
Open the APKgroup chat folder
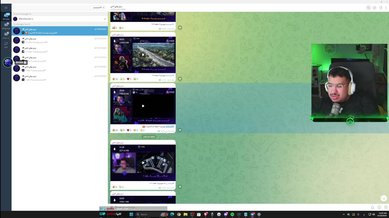(x=6, y=26)
